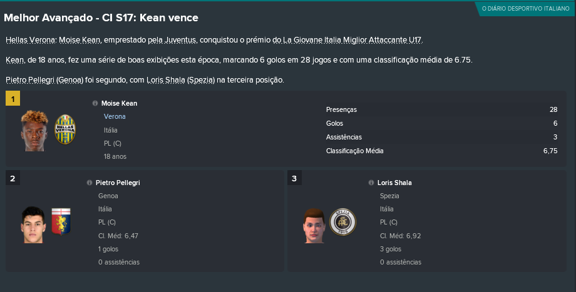Open La Giovane Italia Miglior Attaccante U17 link
Viewport: 576px width, 292px height.
pos(352,40)
